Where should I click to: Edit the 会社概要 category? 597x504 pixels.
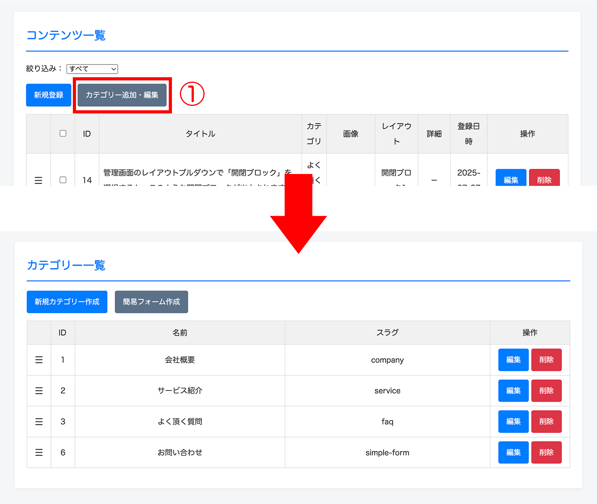513,360
